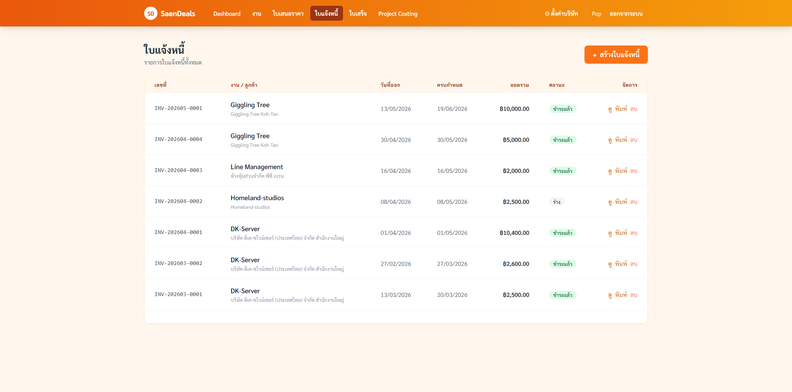Click the ฿10,000.00 total amount

[x=514, y=109]
